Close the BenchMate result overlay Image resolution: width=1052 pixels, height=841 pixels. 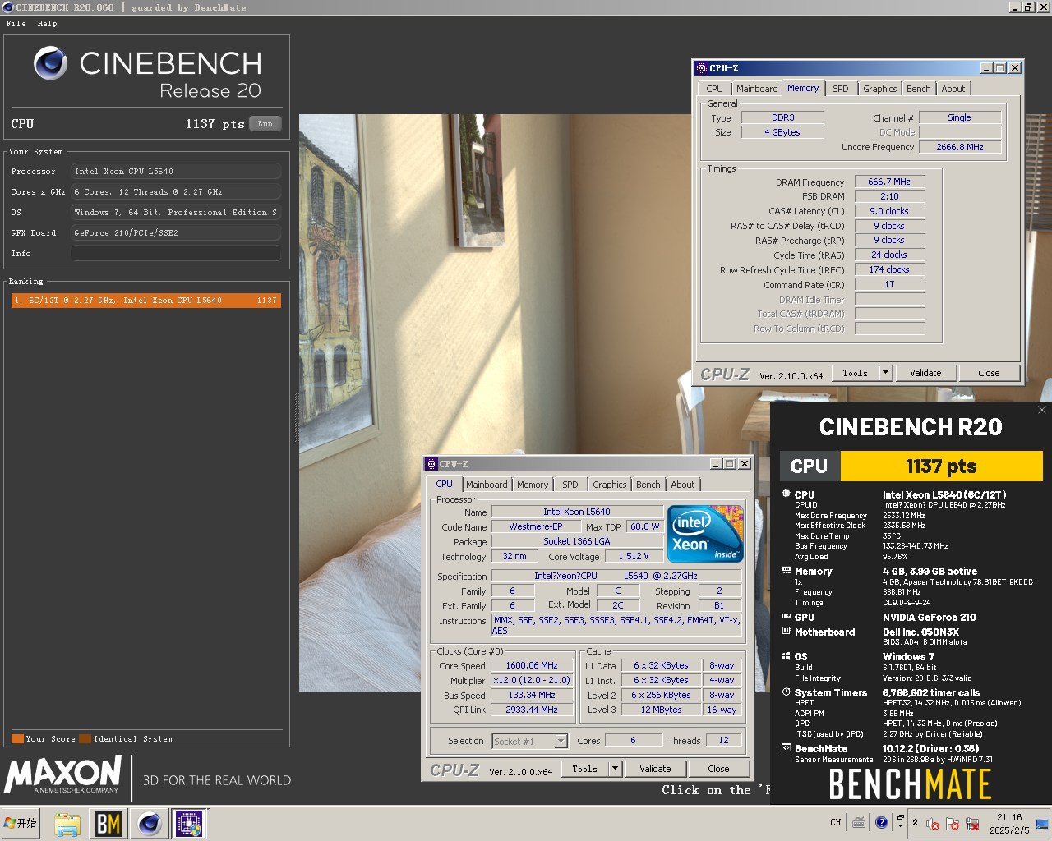[x=1042, y=410]
